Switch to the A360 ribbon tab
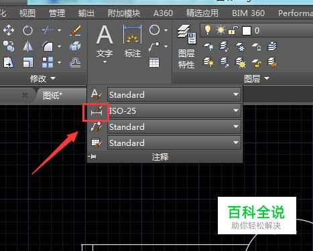This screenshot has width=313, height=251. (163, 13)
